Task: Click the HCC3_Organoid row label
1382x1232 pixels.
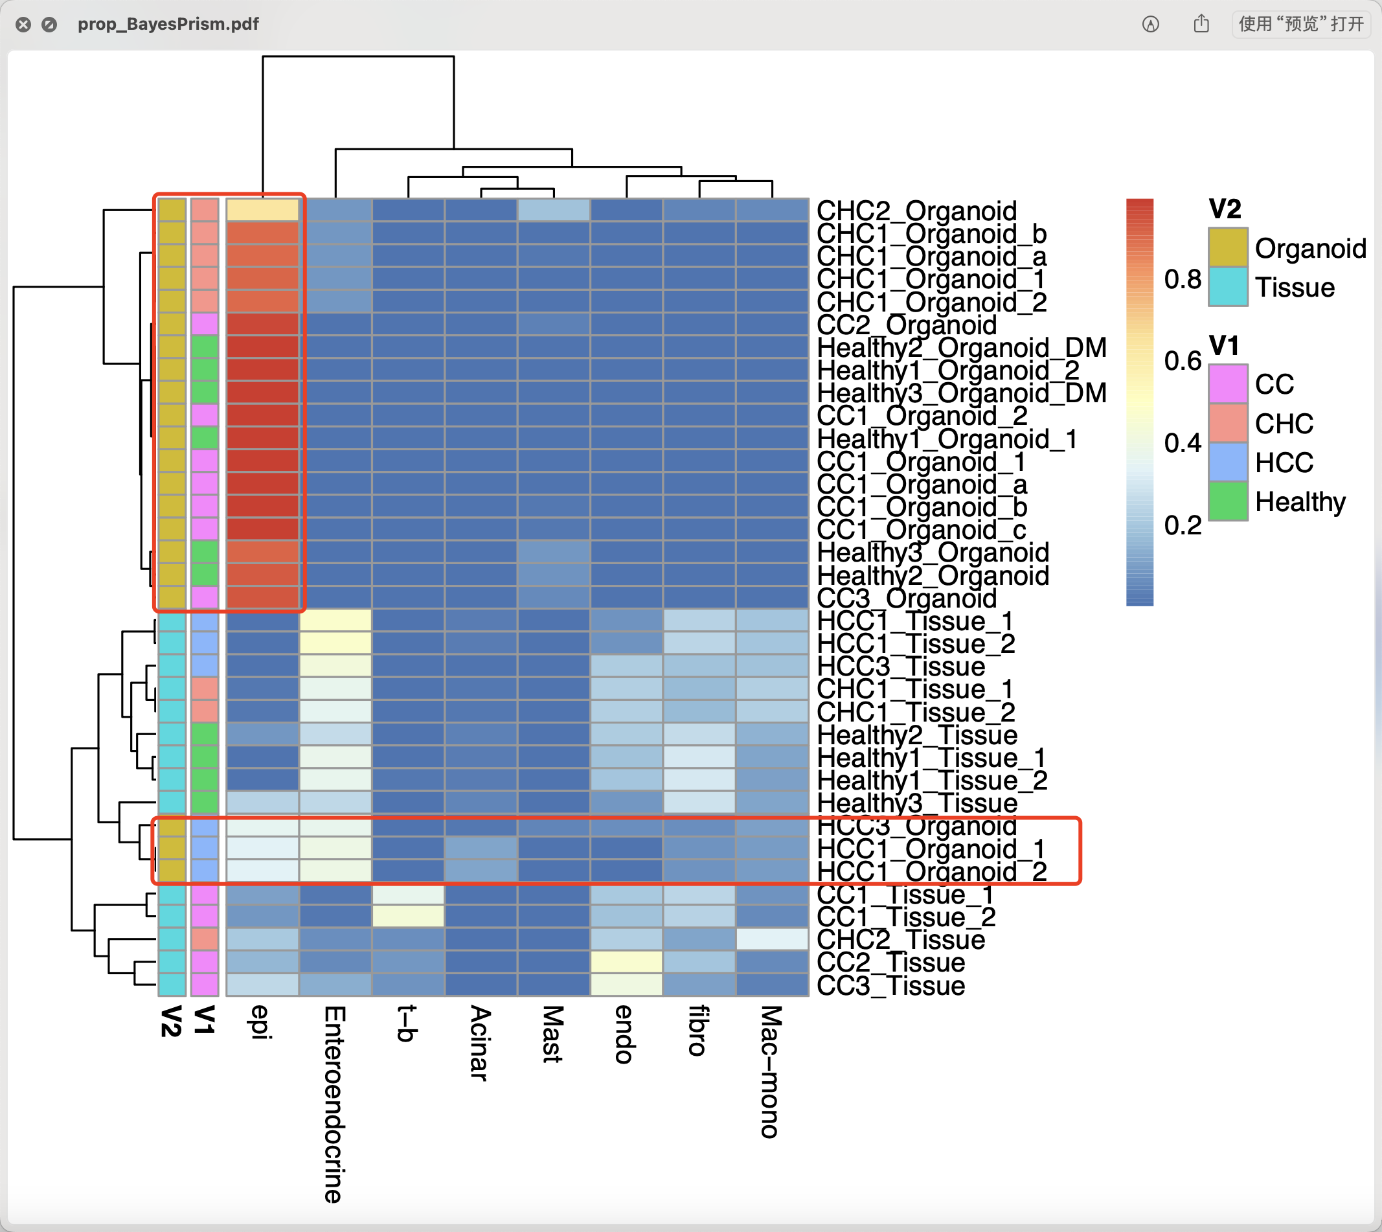Action: pyautogui.click(x=916, y=827)
